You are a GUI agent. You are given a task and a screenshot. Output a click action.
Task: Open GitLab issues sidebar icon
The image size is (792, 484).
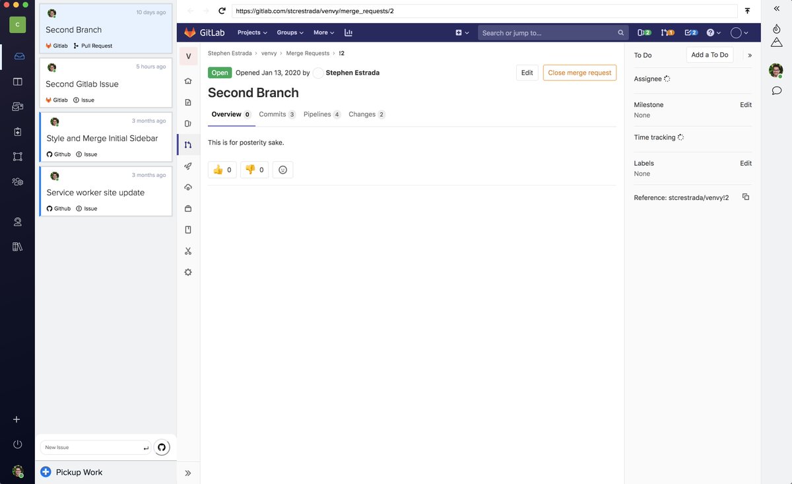point(188,123)
